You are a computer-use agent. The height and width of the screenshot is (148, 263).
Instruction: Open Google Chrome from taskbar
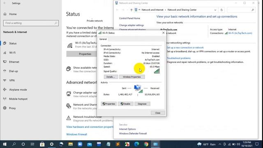(146, 144)
